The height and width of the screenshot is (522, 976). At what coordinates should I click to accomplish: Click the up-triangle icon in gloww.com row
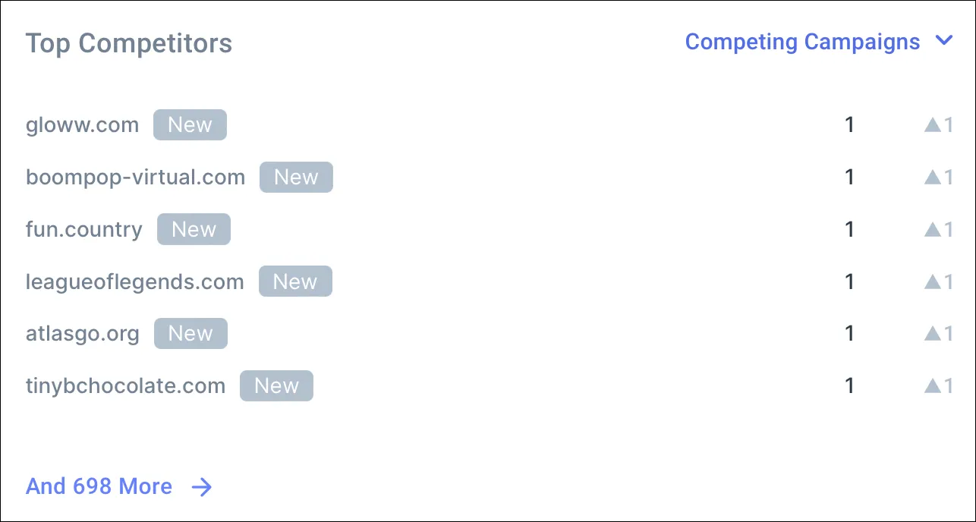(933, 125)
